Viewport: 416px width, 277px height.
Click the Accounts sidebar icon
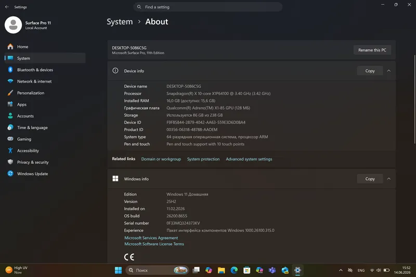(x=10, y=116)
